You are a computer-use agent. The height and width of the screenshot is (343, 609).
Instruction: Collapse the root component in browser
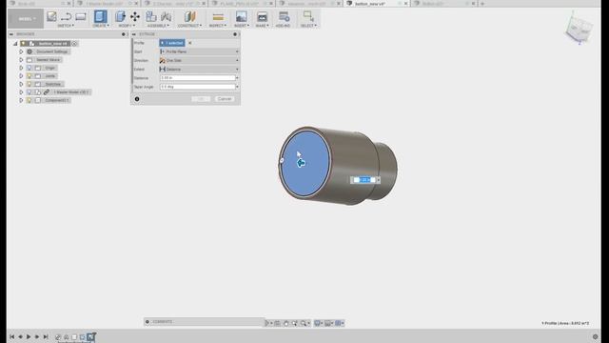coord(15,44)
